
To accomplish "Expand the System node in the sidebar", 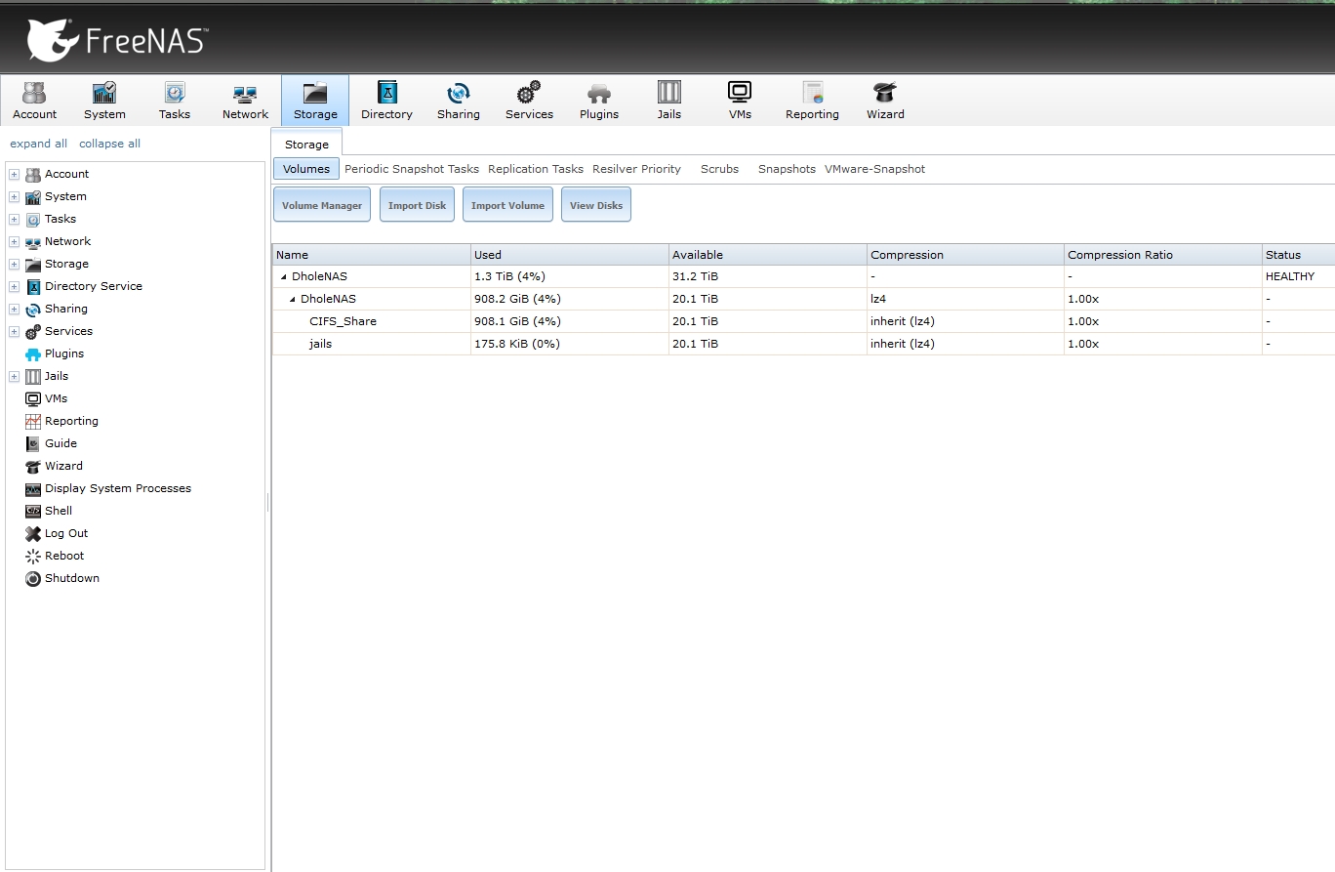I will [14, 196].
